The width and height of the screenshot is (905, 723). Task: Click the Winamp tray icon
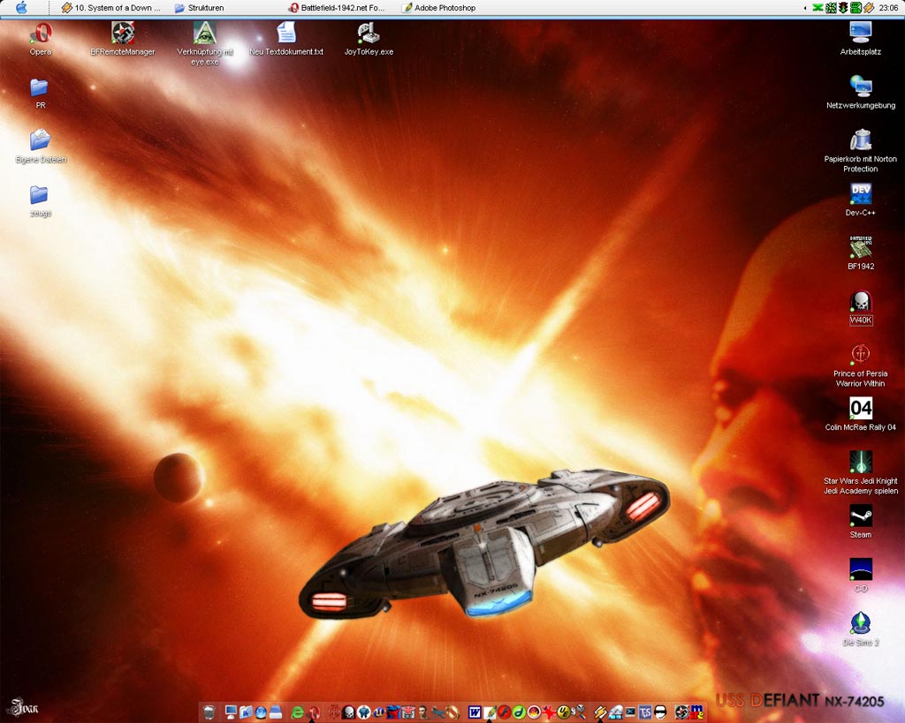(869, 7)
